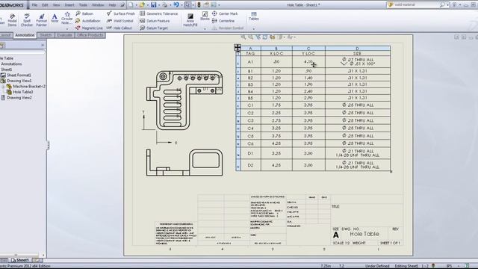Open the Insert menu

69,5
